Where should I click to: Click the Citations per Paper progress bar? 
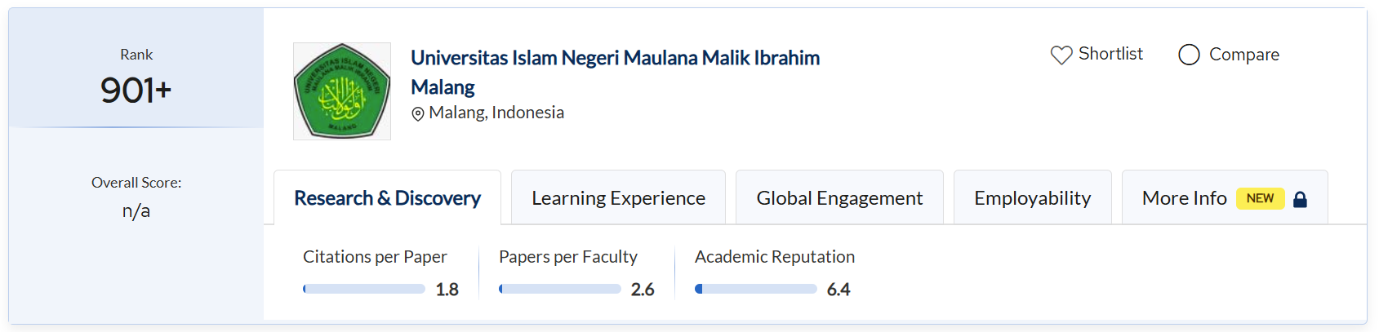pos(364,289)
